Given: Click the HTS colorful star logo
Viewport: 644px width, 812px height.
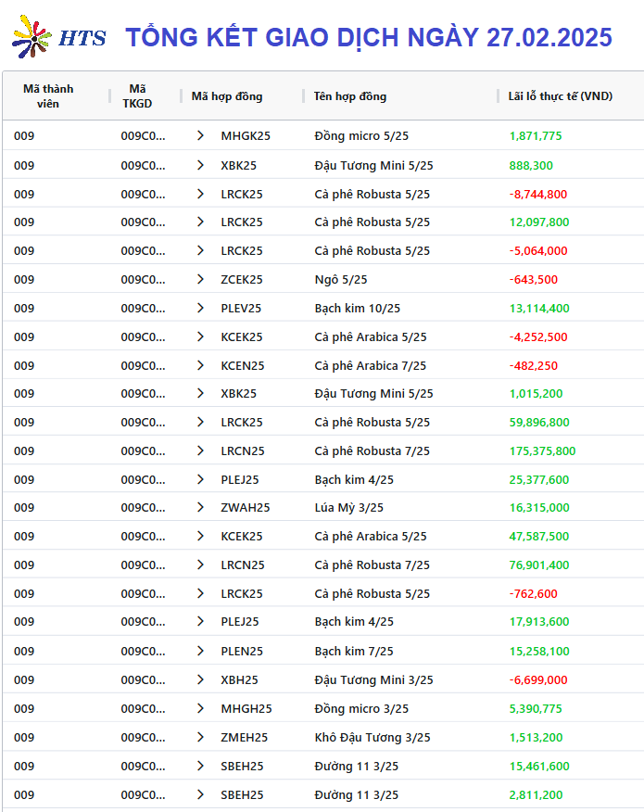Looking at the screenshot, I should click(x=32, y=37).
